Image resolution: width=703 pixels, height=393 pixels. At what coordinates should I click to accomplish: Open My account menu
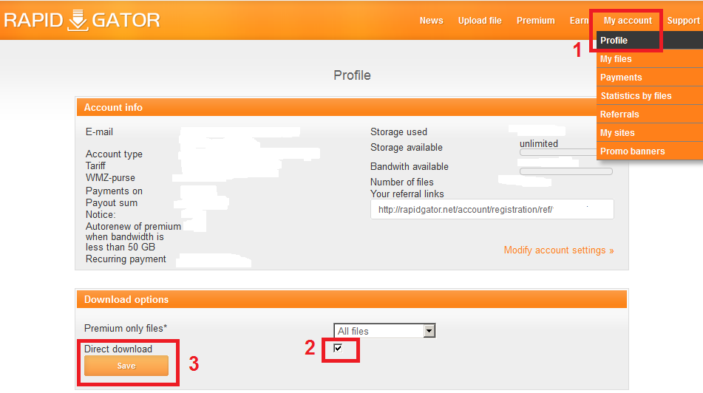[628, 21]
